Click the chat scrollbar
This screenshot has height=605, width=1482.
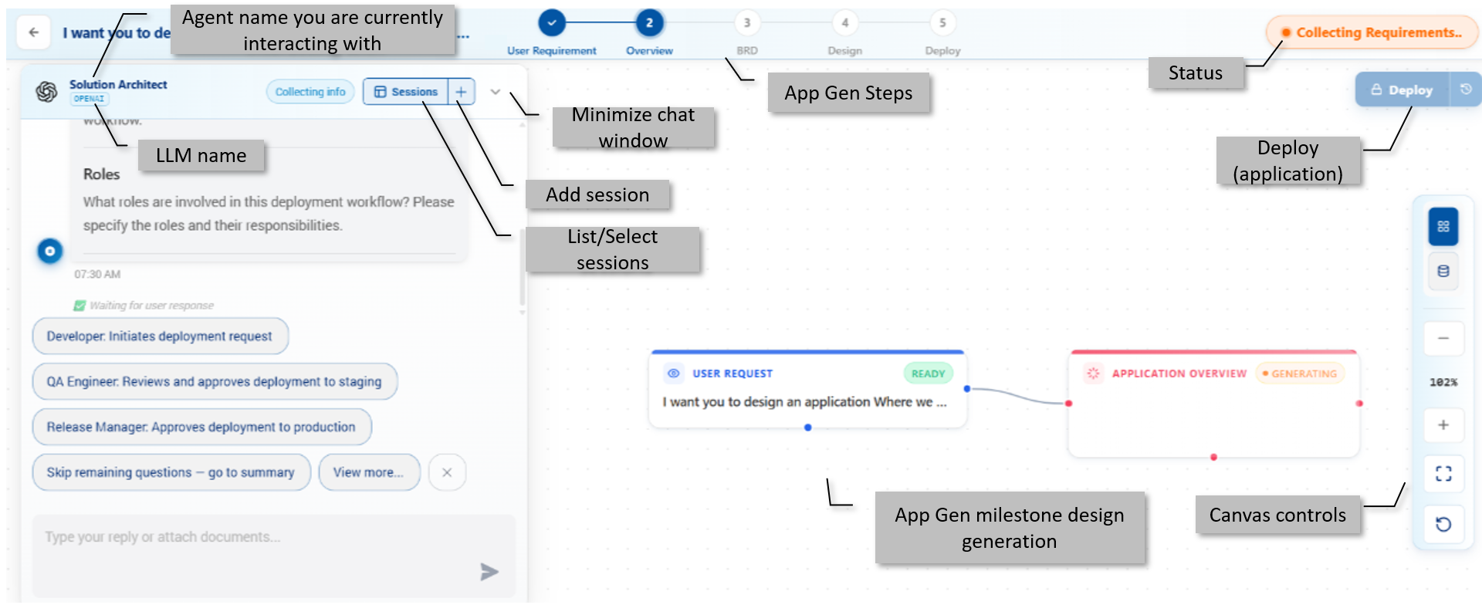523,269
